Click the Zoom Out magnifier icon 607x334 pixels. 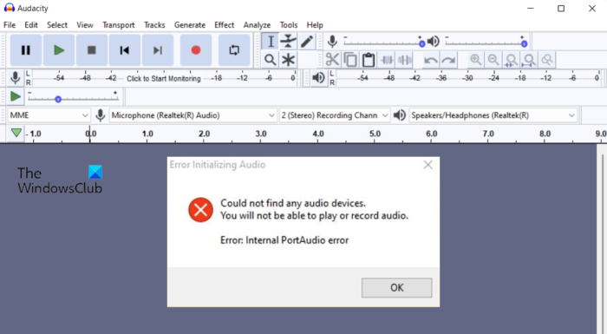point(493,60)
